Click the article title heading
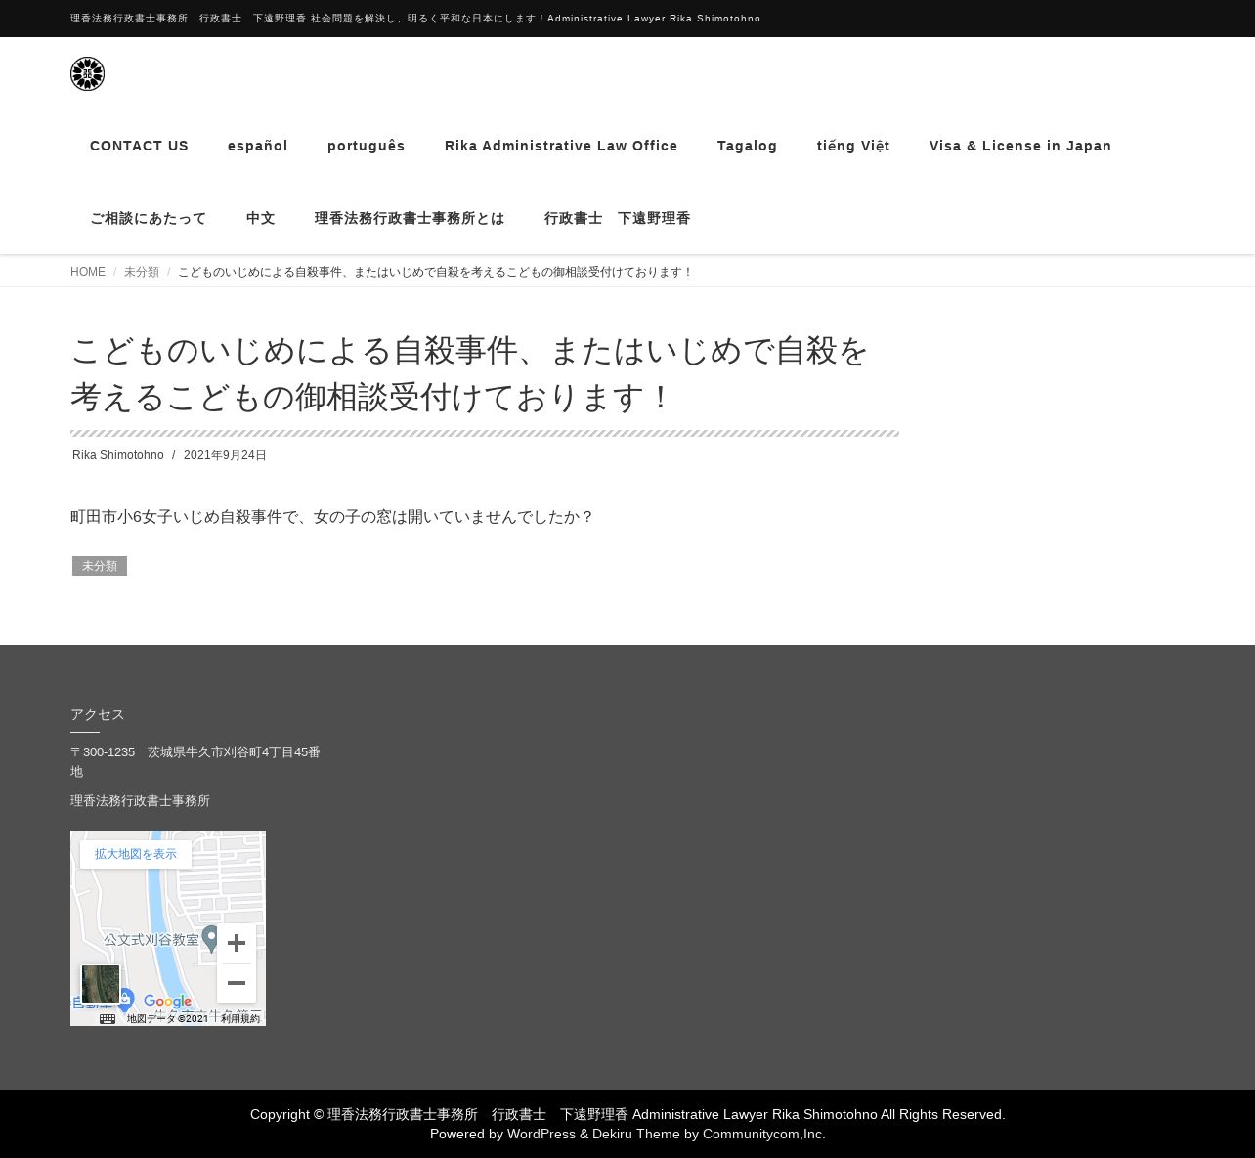 469,373
